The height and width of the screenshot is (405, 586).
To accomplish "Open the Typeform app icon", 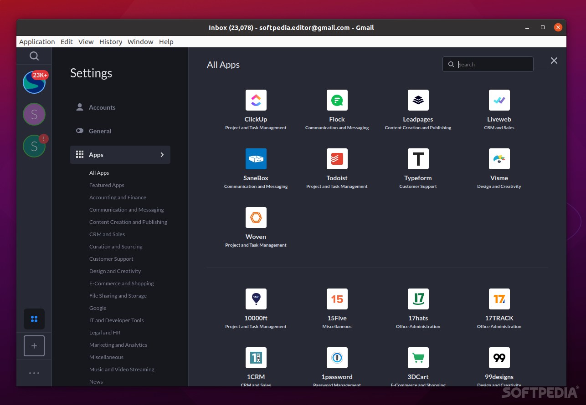I will [x=418, y=159].
